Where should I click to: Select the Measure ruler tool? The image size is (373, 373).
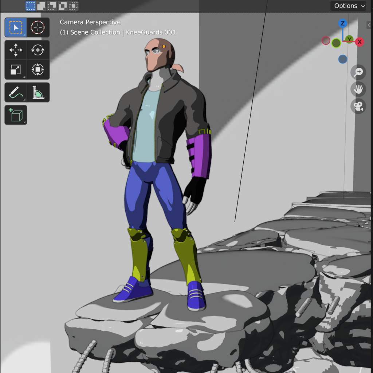point(38,93)
